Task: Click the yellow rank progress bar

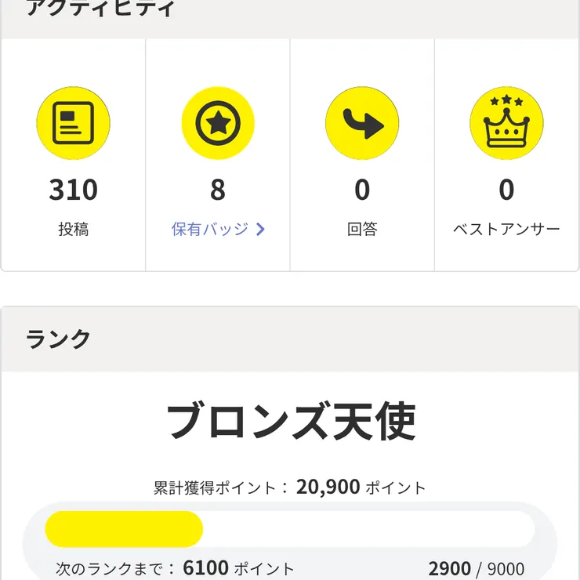Action: [x=124, y=529]
